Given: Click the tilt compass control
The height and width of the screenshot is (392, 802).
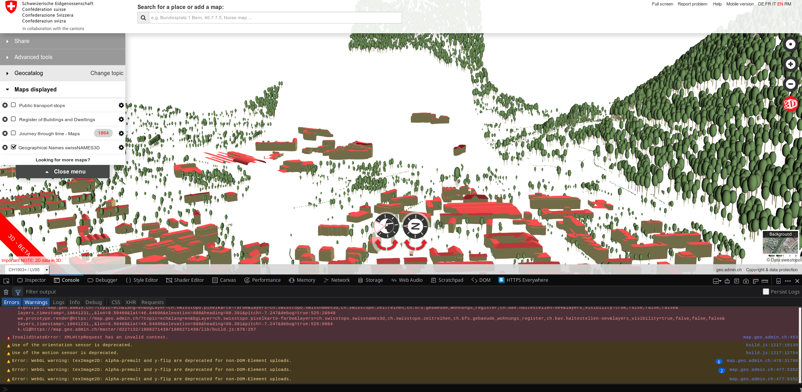Looking at the screenshot, I should click(x=386, y=226).
